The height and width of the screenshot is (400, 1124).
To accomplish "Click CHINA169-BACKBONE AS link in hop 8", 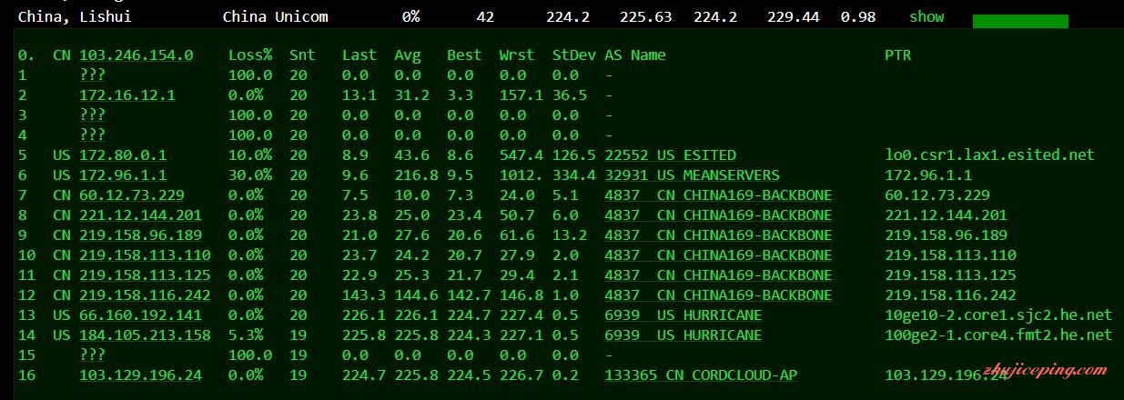I will (x=718, y=215).
